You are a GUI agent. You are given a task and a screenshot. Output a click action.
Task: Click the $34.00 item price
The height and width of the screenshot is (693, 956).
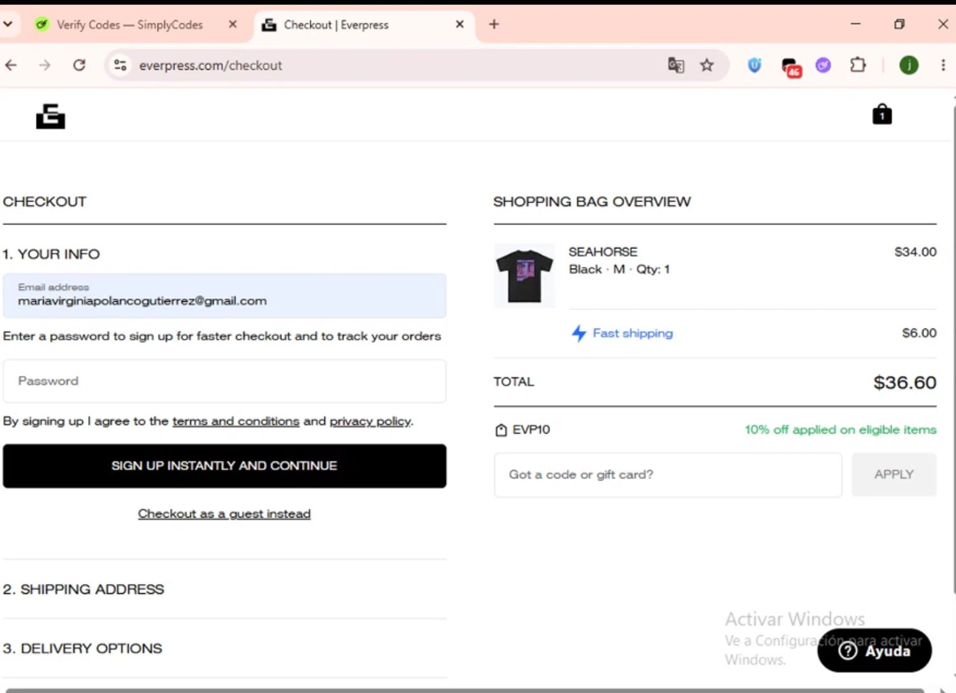[915, 252]
